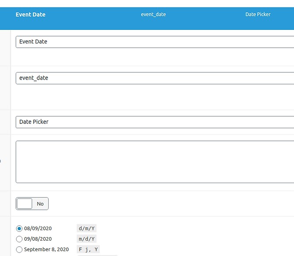Image resolution: width=294 pixels, height=256 pixels.
Task: Click the m/d/Y format code
Action: pyautogui.click(x=86, y=239)
